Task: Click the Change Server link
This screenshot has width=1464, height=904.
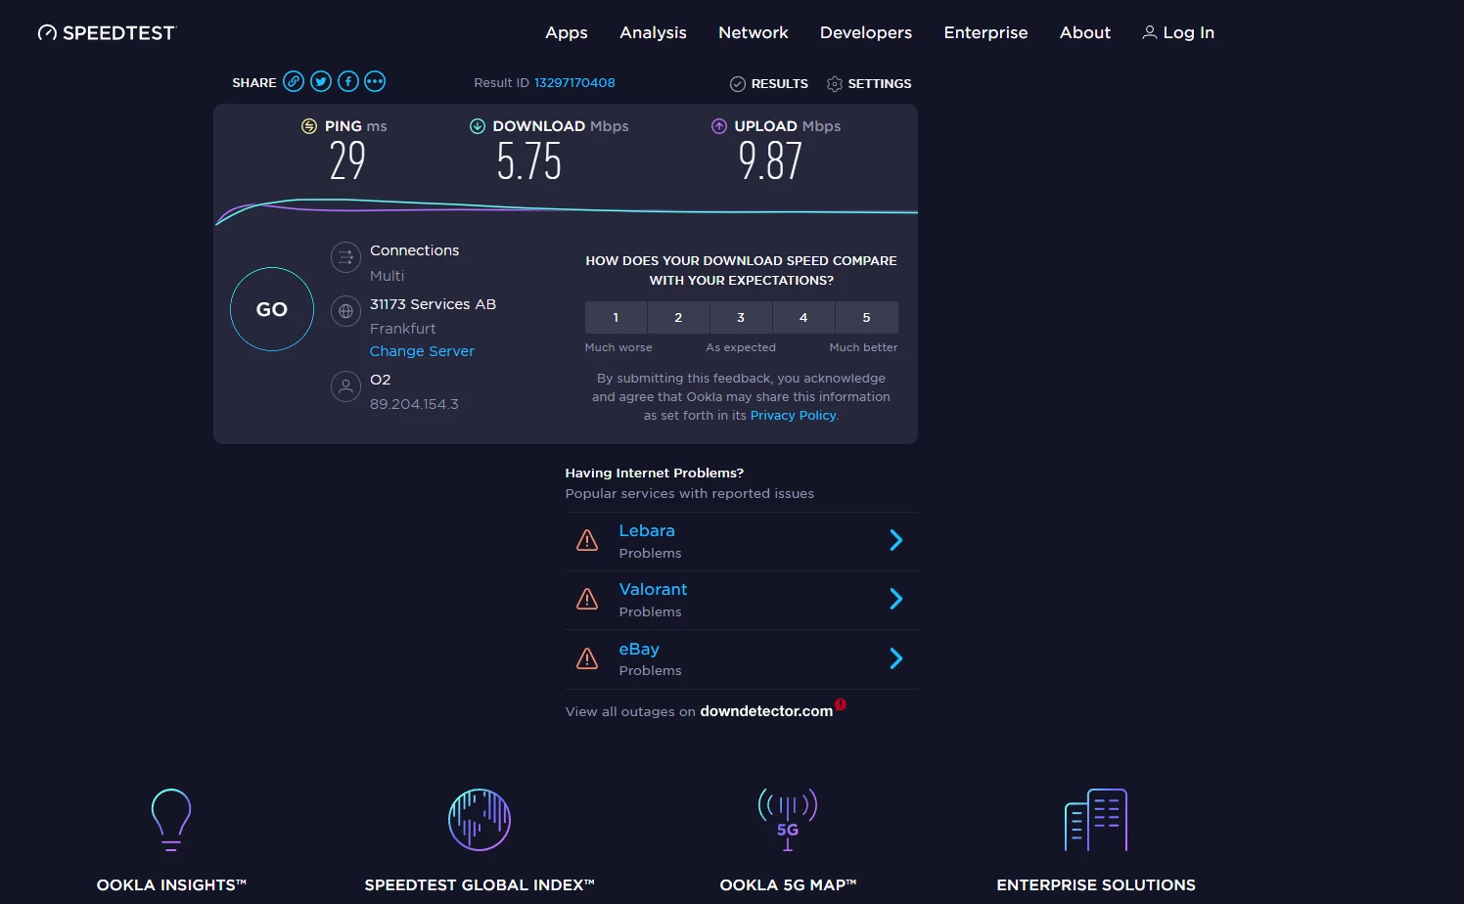Action: pyautogui.click(x=422, y=351)
